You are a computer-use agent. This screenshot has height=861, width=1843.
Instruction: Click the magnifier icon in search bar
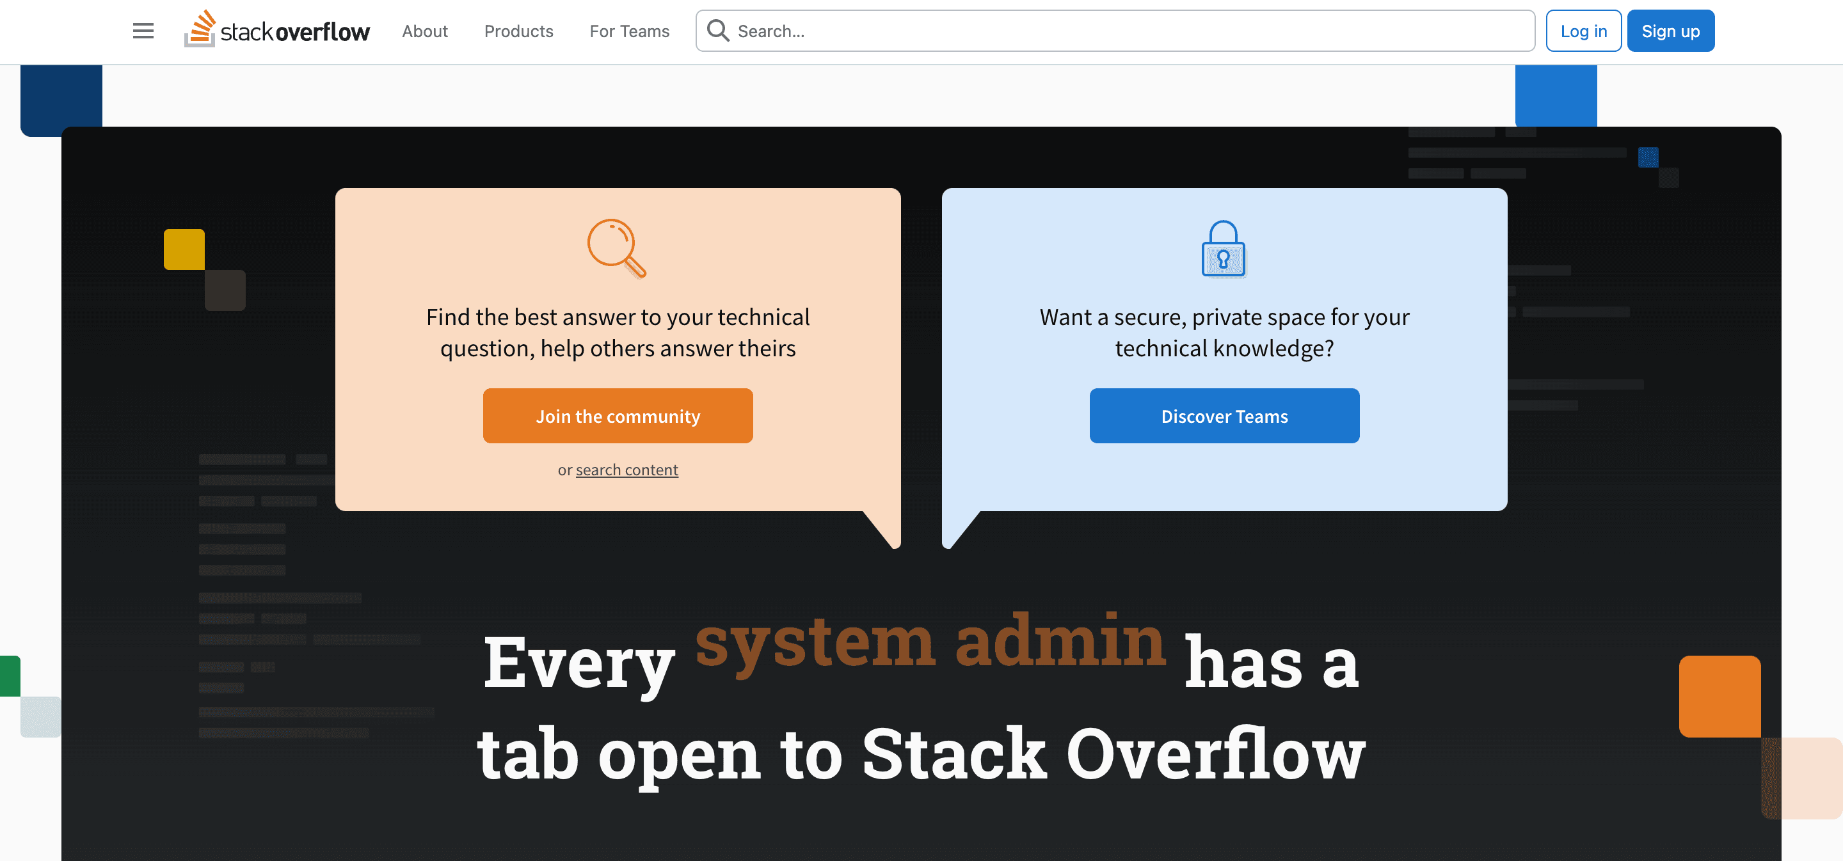click(x=717, y=31)
